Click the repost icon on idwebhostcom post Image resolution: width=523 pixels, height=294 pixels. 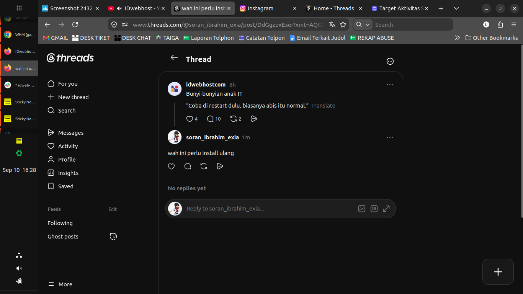(x=233, y=119)
